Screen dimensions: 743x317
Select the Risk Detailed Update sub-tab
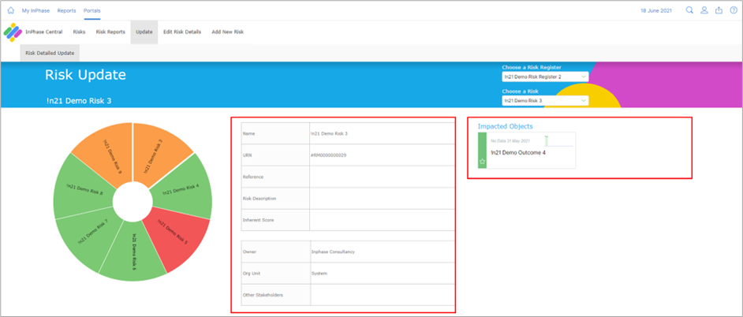click(50, 53)
